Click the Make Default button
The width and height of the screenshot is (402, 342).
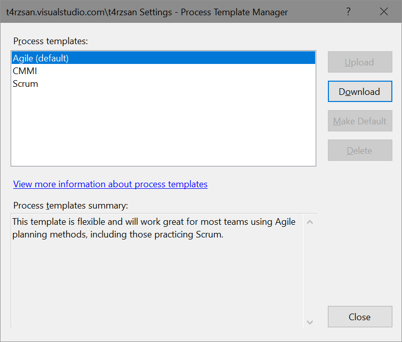point(359,121)
